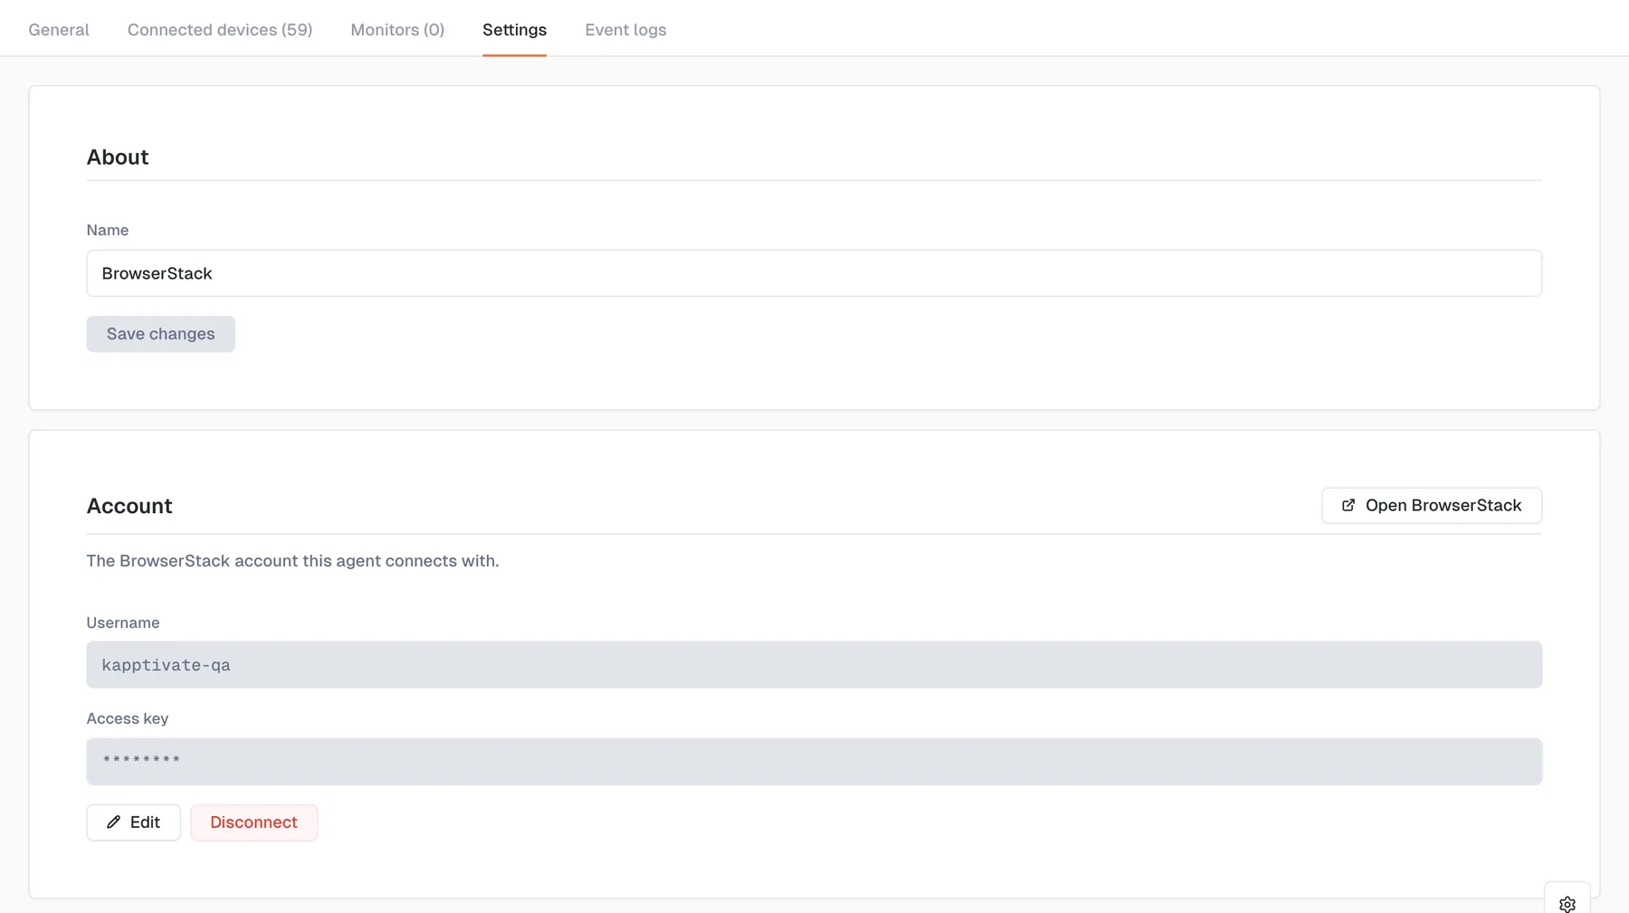Select the Settings tab

pos(514,30)
